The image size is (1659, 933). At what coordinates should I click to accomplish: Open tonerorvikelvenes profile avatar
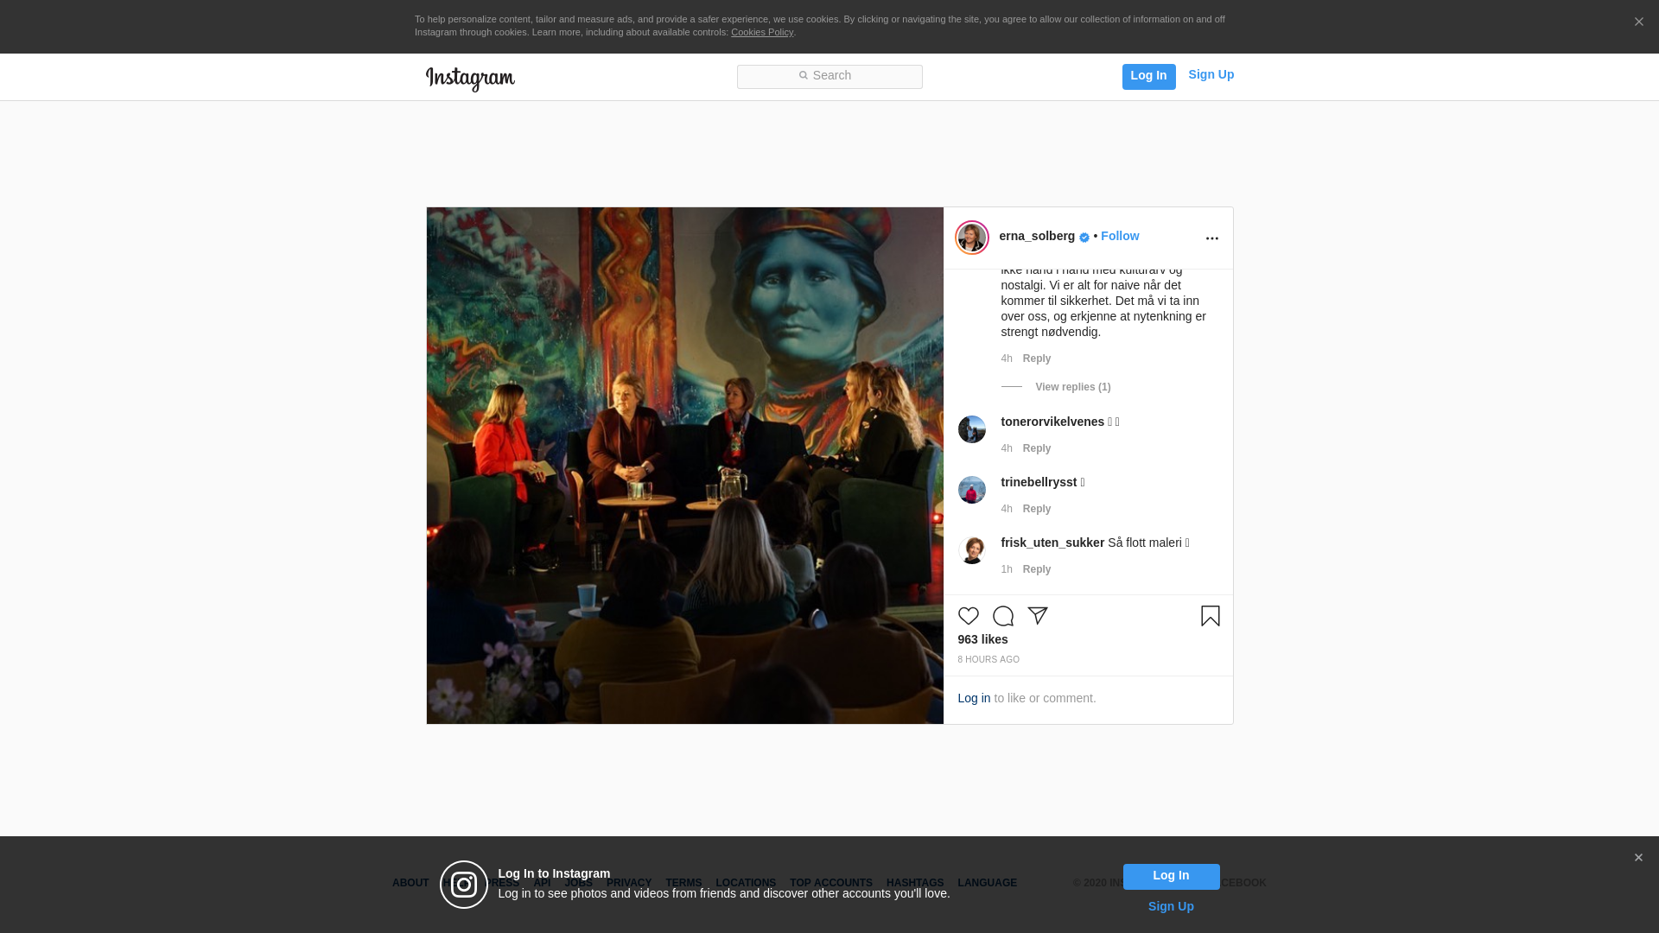click(x=971, y=429)
